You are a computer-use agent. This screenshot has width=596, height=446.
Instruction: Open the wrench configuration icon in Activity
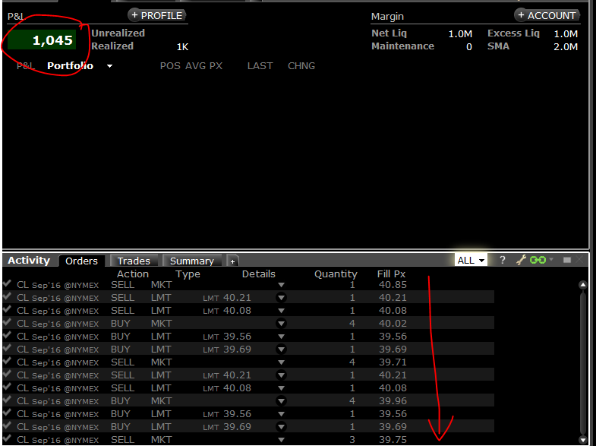tap(521, 260)
